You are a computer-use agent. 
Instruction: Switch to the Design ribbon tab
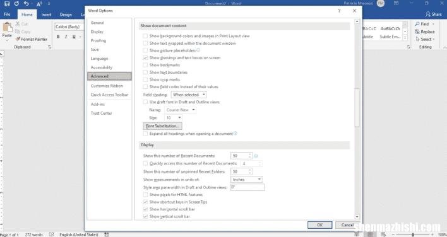(x=66, y=14)
